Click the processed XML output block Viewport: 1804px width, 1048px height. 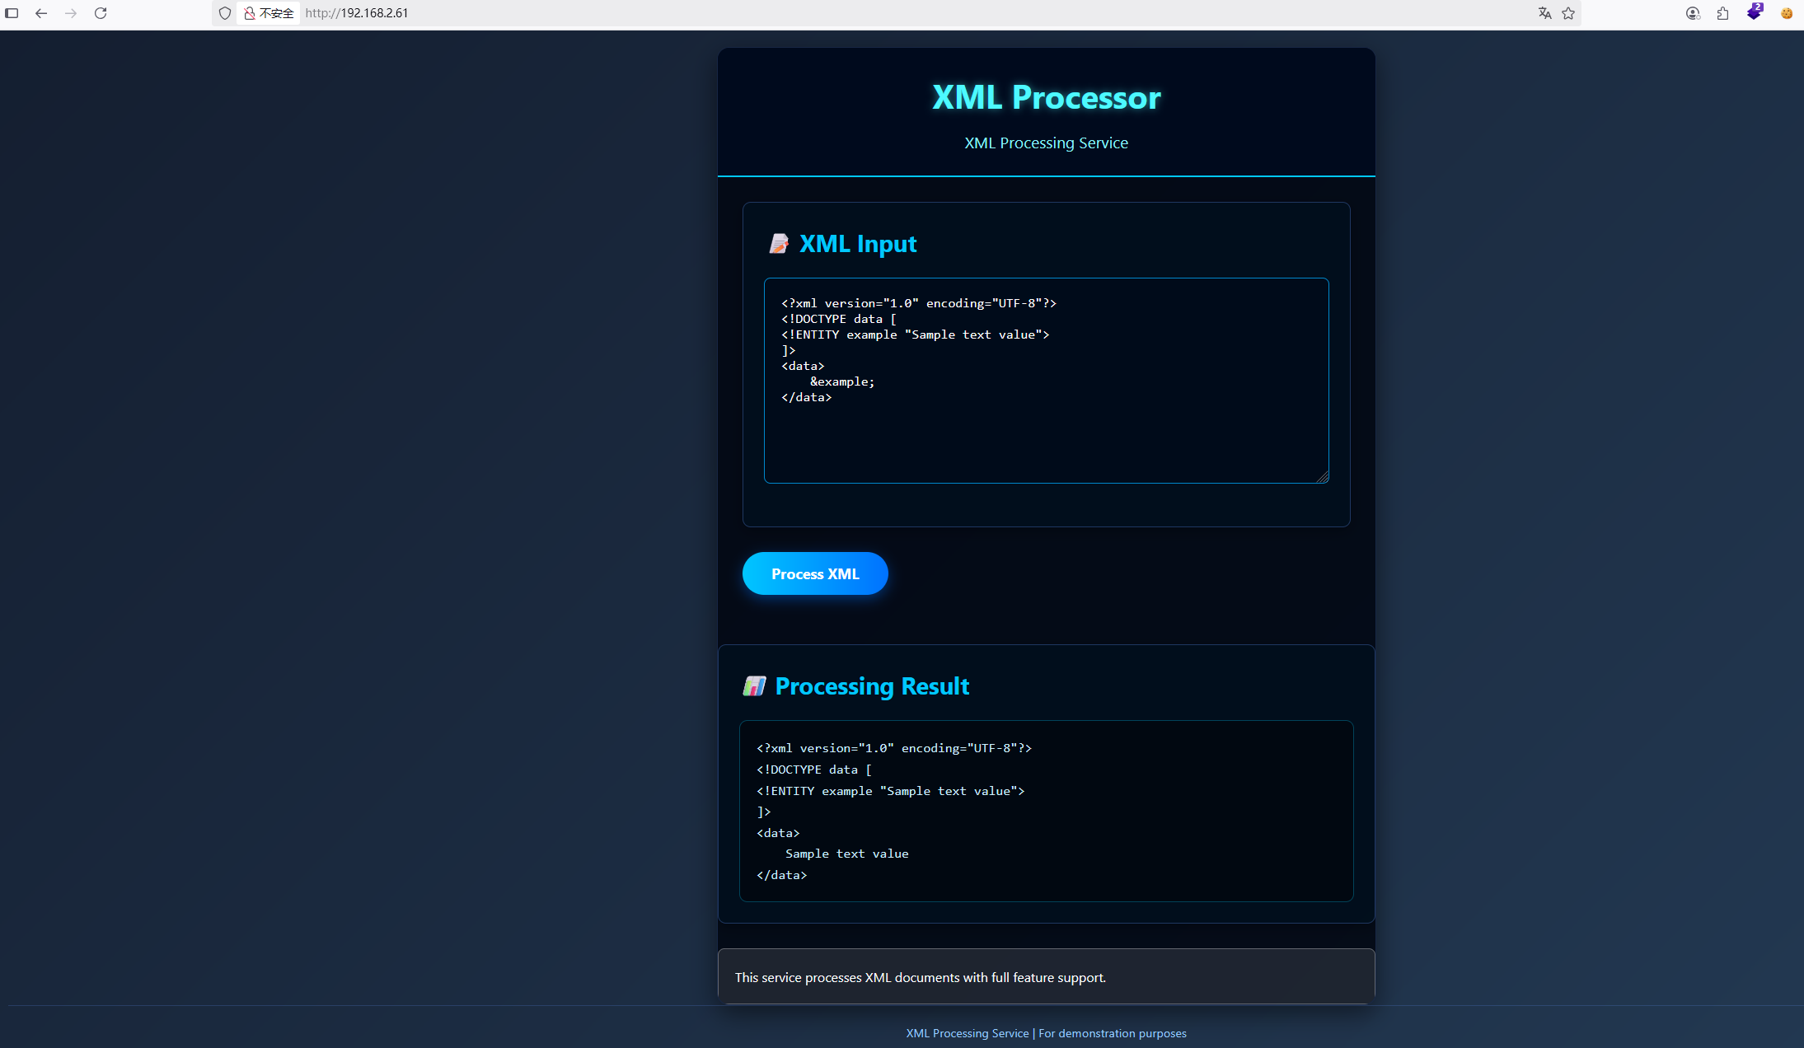[x=1046, y=811]
